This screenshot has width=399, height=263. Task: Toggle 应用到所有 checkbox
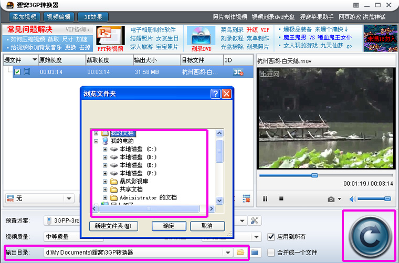271,237
